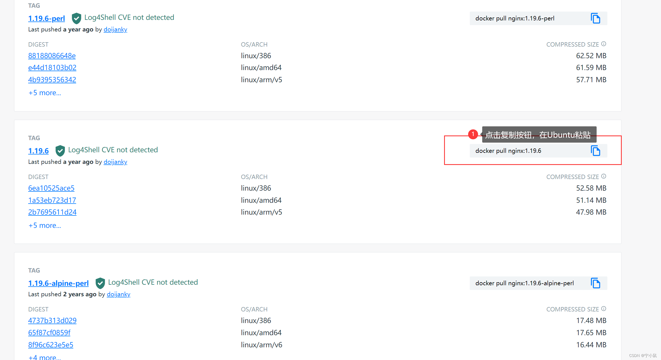This screenshot has height=360, width=661.
Task: Click the 16.44 MB size value
Action: 591,345
